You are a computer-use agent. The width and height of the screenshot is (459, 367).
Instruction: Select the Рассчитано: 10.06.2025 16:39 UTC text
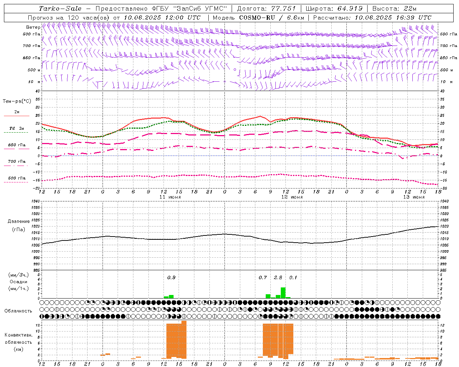click(x=372, y=18)
